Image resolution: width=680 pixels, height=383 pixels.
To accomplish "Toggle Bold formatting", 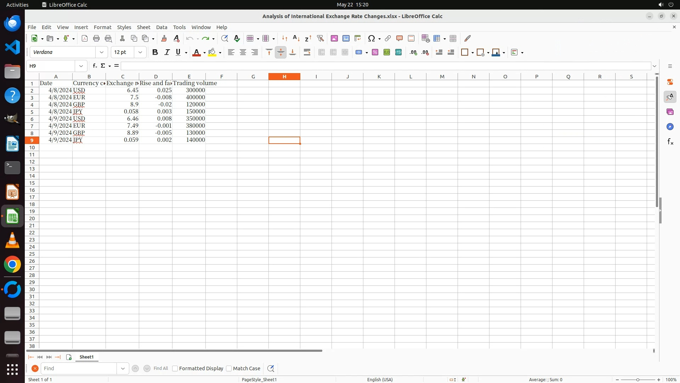I will pyautogui.click(x=155, y=52).
